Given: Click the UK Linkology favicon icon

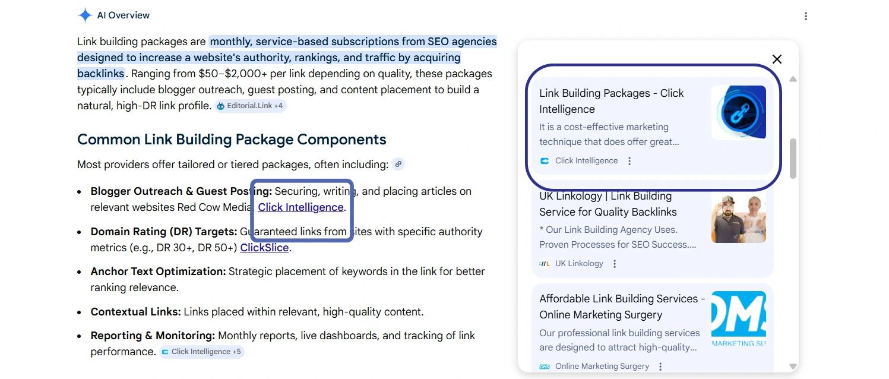Looking at the screenshot, I should [545, 264].
